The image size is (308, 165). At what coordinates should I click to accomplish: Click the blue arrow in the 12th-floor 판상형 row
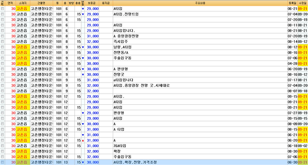click(x=83, y=113)
